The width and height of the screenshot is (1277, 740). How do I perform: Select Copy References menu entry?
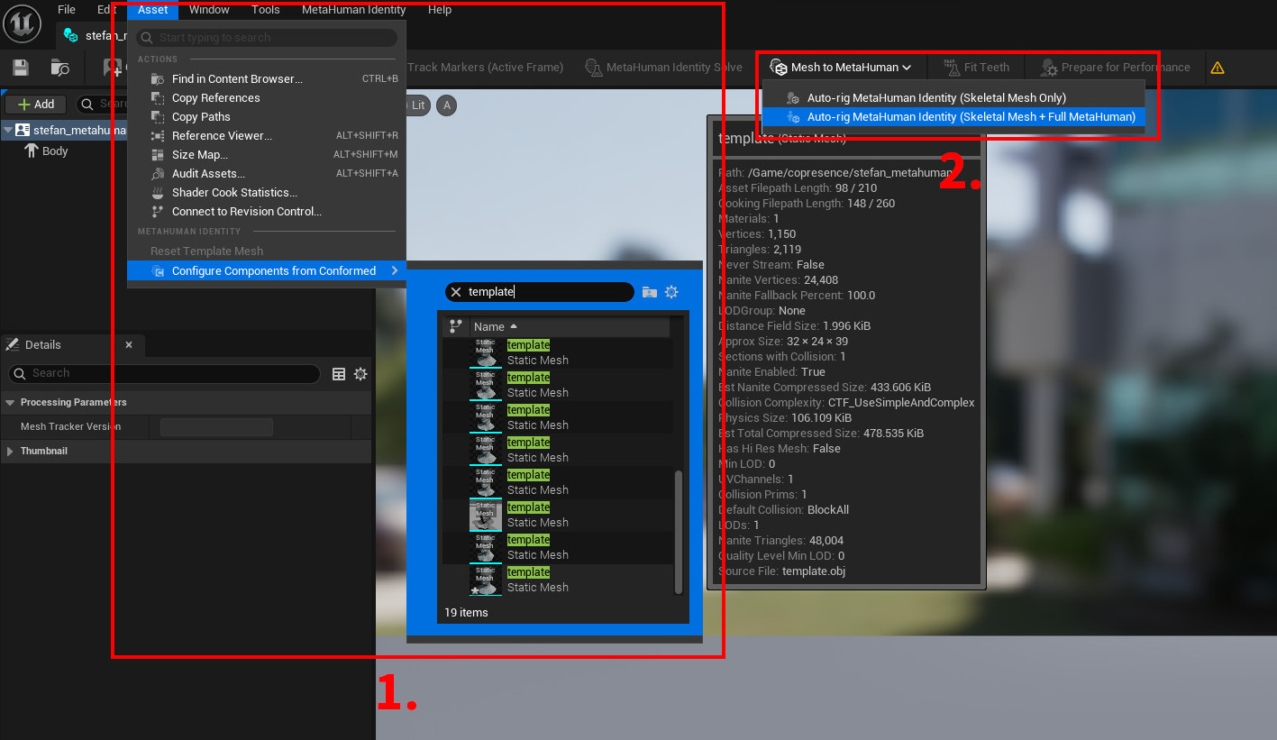tap(267, 98)
